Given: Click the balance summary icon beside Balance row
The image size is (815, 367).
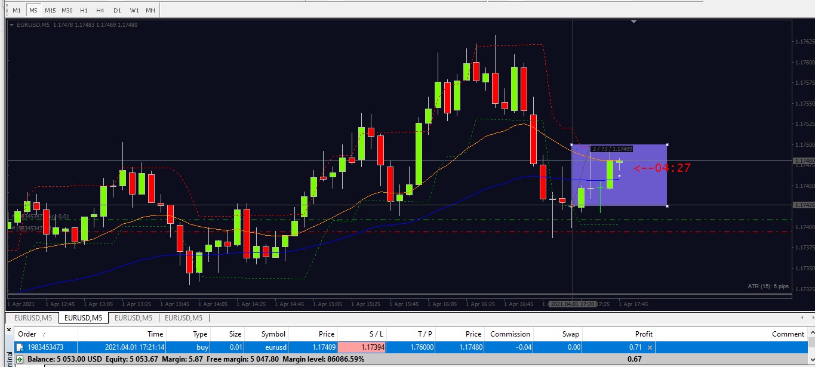Looking at the screenshot, I should (20, 359).
